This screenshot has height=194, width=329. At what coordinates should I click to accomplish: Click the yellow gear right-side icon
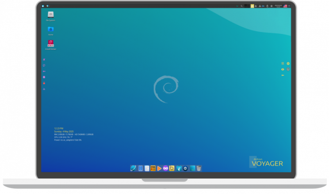[x=288, y=63]
